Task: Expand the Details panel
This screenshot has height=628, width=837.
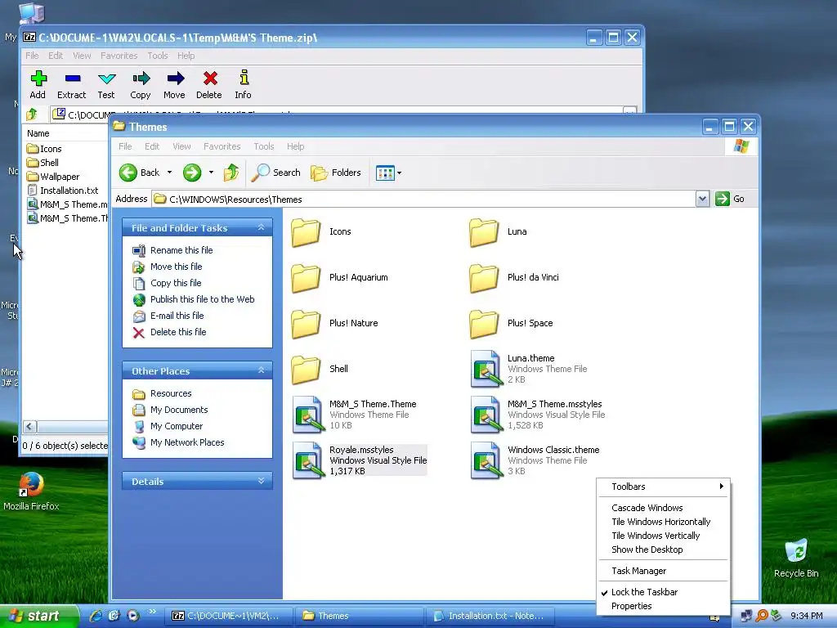Action: (x=261, y=481)
